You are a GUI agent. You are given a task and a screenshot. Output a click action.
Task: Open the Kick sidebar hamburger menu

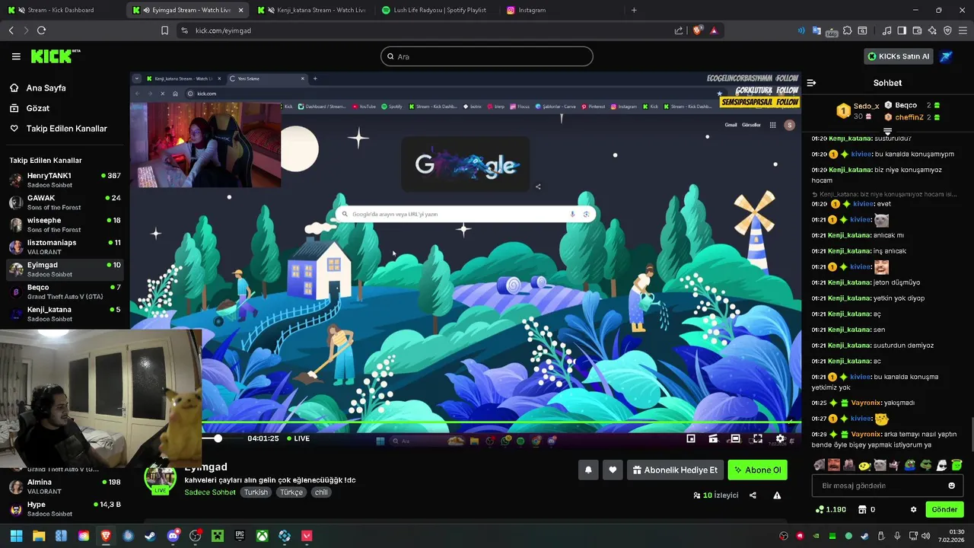point(16,56)
